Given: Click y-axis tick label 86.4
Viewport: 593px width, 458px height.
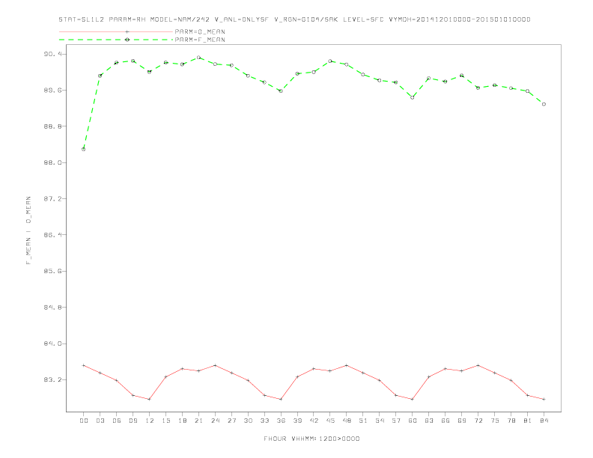Looking at the screenshot, I should (x=52, y=235).
